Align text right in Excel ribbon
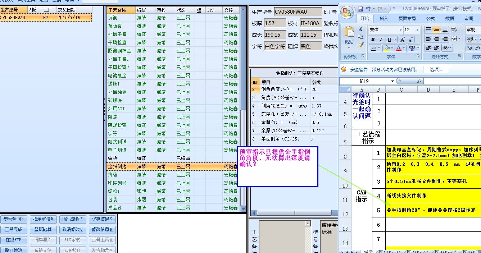Viewport: 481px width, 253px height. [x=445, y=39]
